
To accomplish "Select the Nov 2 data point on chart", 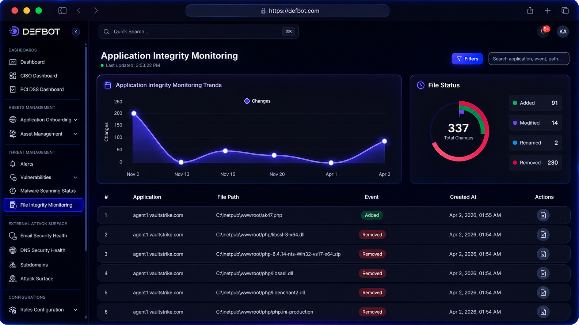I will 134,113.
